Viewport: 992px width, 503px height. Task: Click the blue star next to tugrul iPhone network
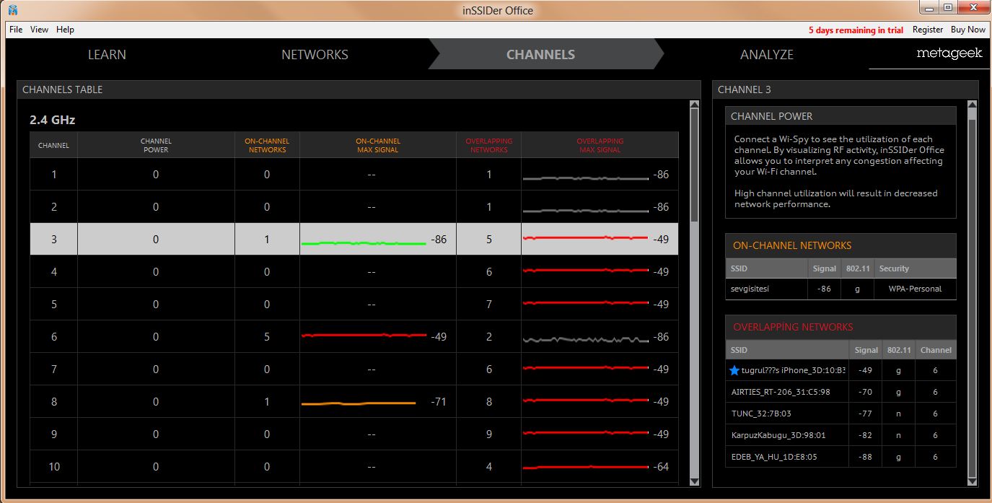coord(734,370)
